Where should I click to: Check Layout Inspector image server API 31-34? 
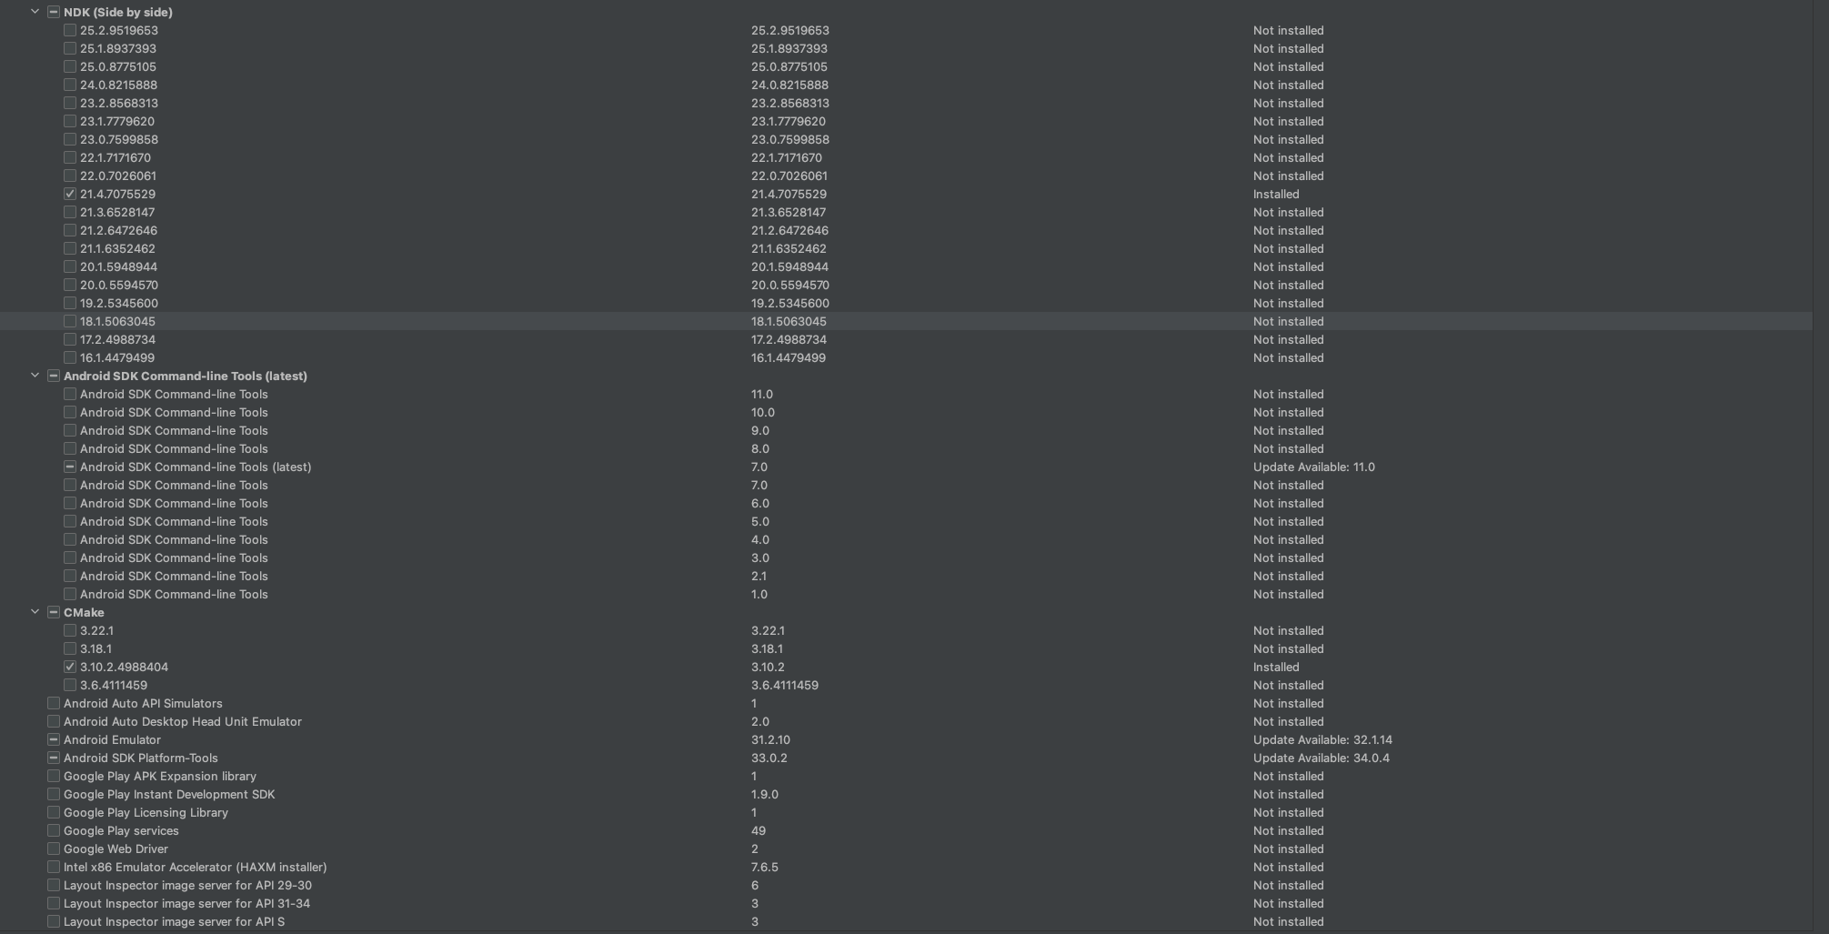tap(54, 903)
